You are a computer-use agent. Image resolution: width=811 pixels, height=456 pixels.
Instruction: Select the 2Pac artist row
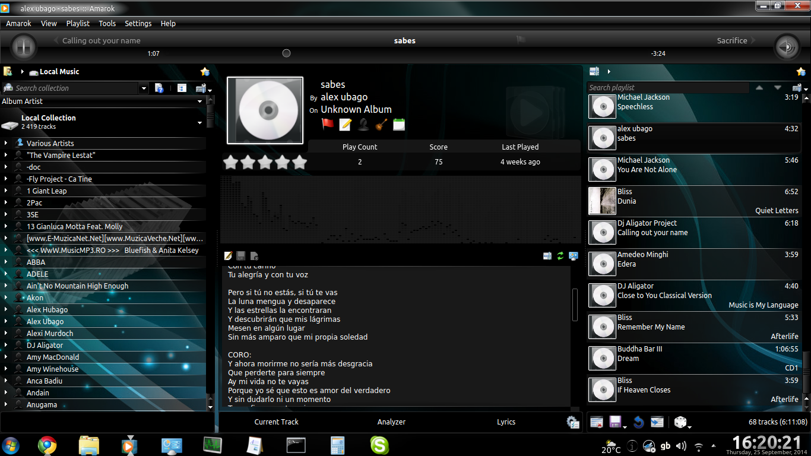103,202
